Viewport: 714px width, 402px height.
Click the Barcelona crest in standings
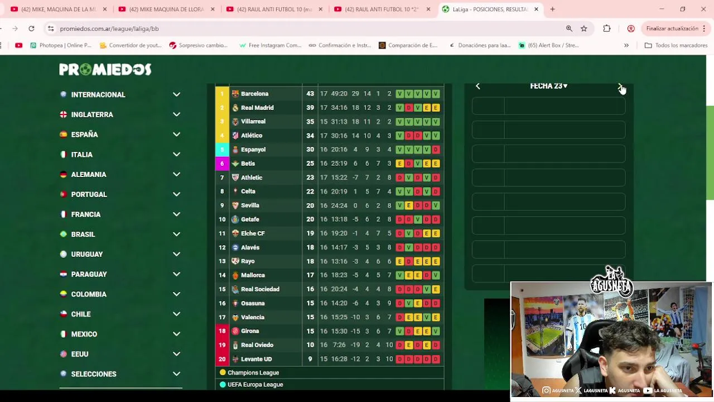click(x=235, y=94)
